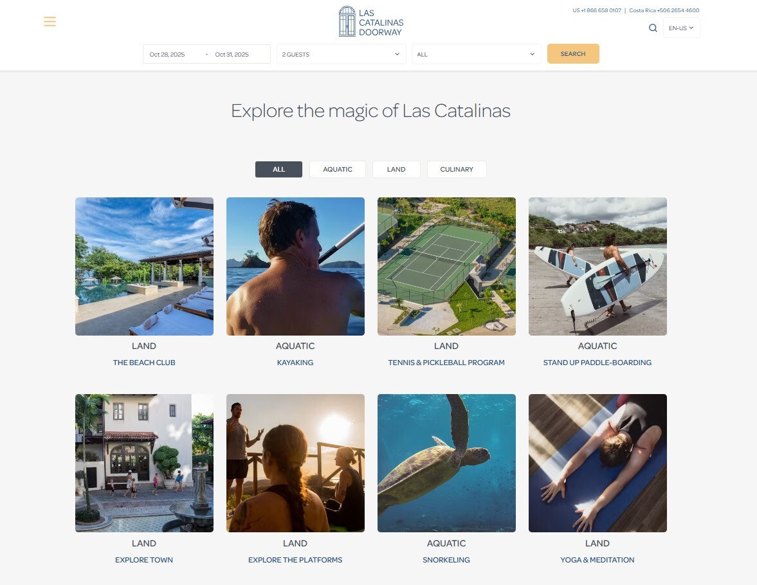This screenshot has width=757, height=585.
Task: Click the Oct 28, 2025 check-in date
Action: pos(167,55)
